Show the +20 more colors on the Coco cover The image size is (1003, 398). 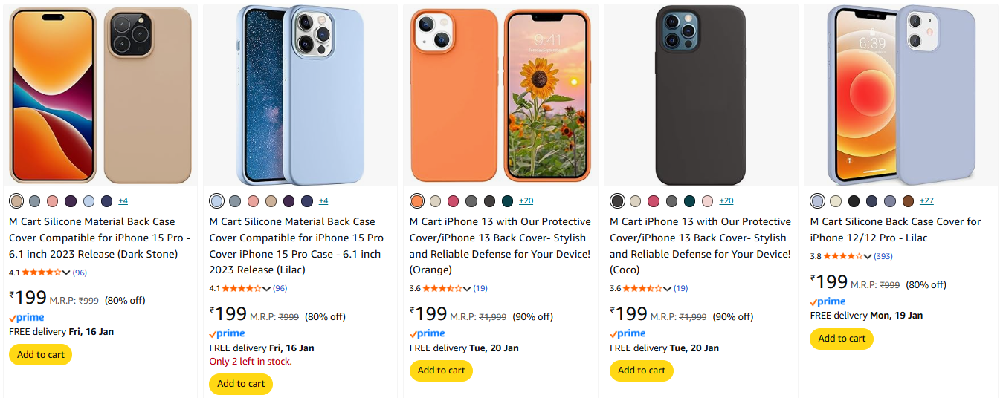click(x=726, y=201)
